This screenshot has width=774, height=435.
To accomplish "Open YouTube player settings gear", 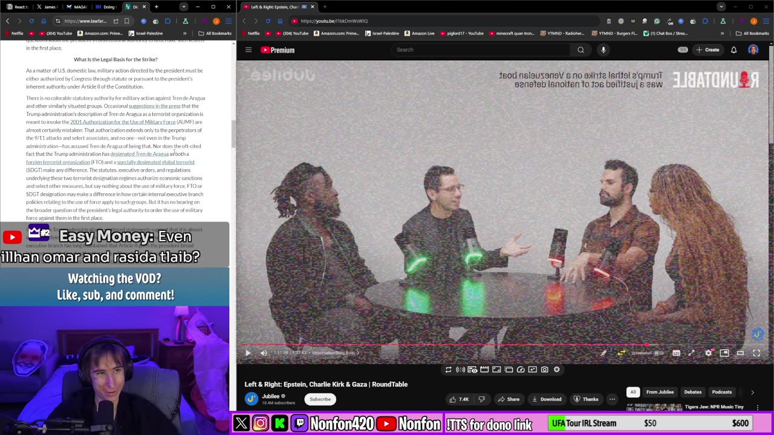I will tap(708, 353).
